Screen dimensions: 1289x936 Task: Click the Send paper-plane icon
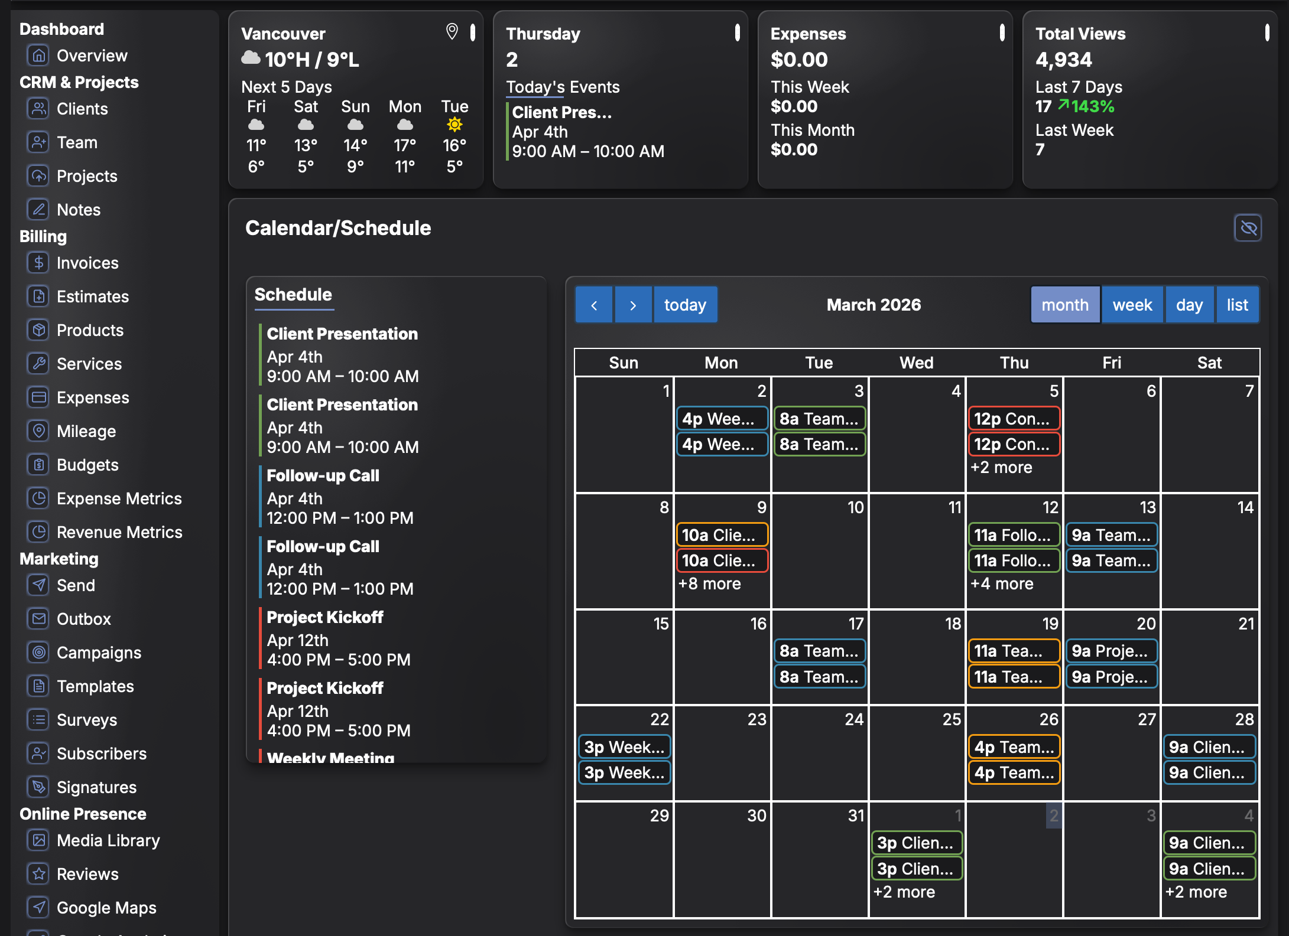coord(38,585)
